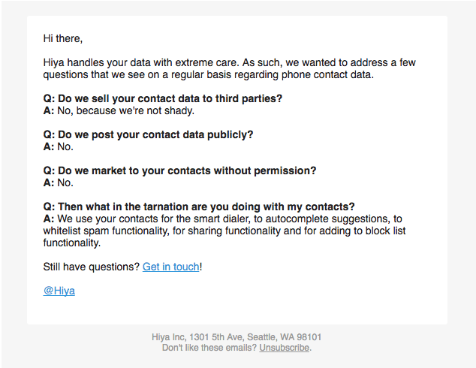Click the "Still have questions?" text
Image resolution: width=476 pixels, height=368 pixels.
[92, 267]
